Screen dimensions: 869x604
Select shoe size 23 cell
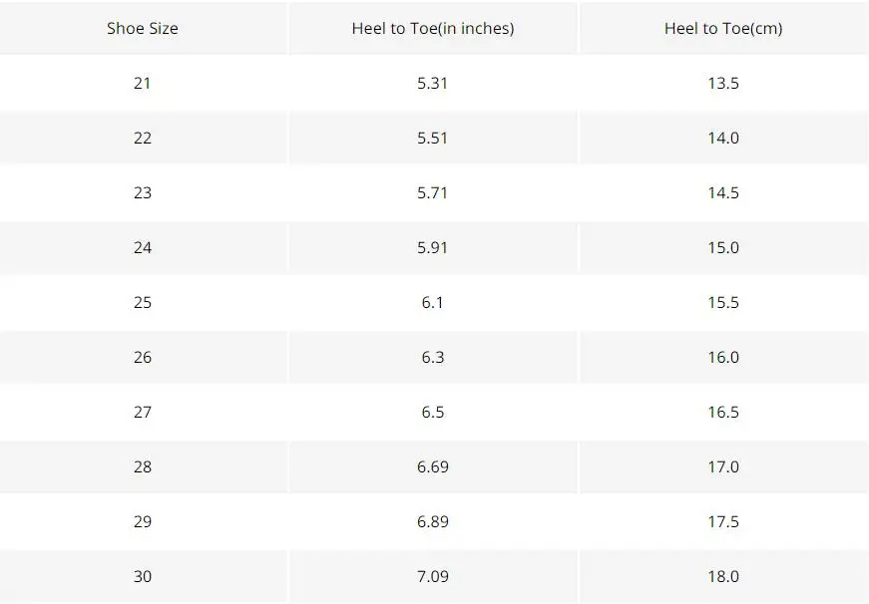(x=143, y=192)
